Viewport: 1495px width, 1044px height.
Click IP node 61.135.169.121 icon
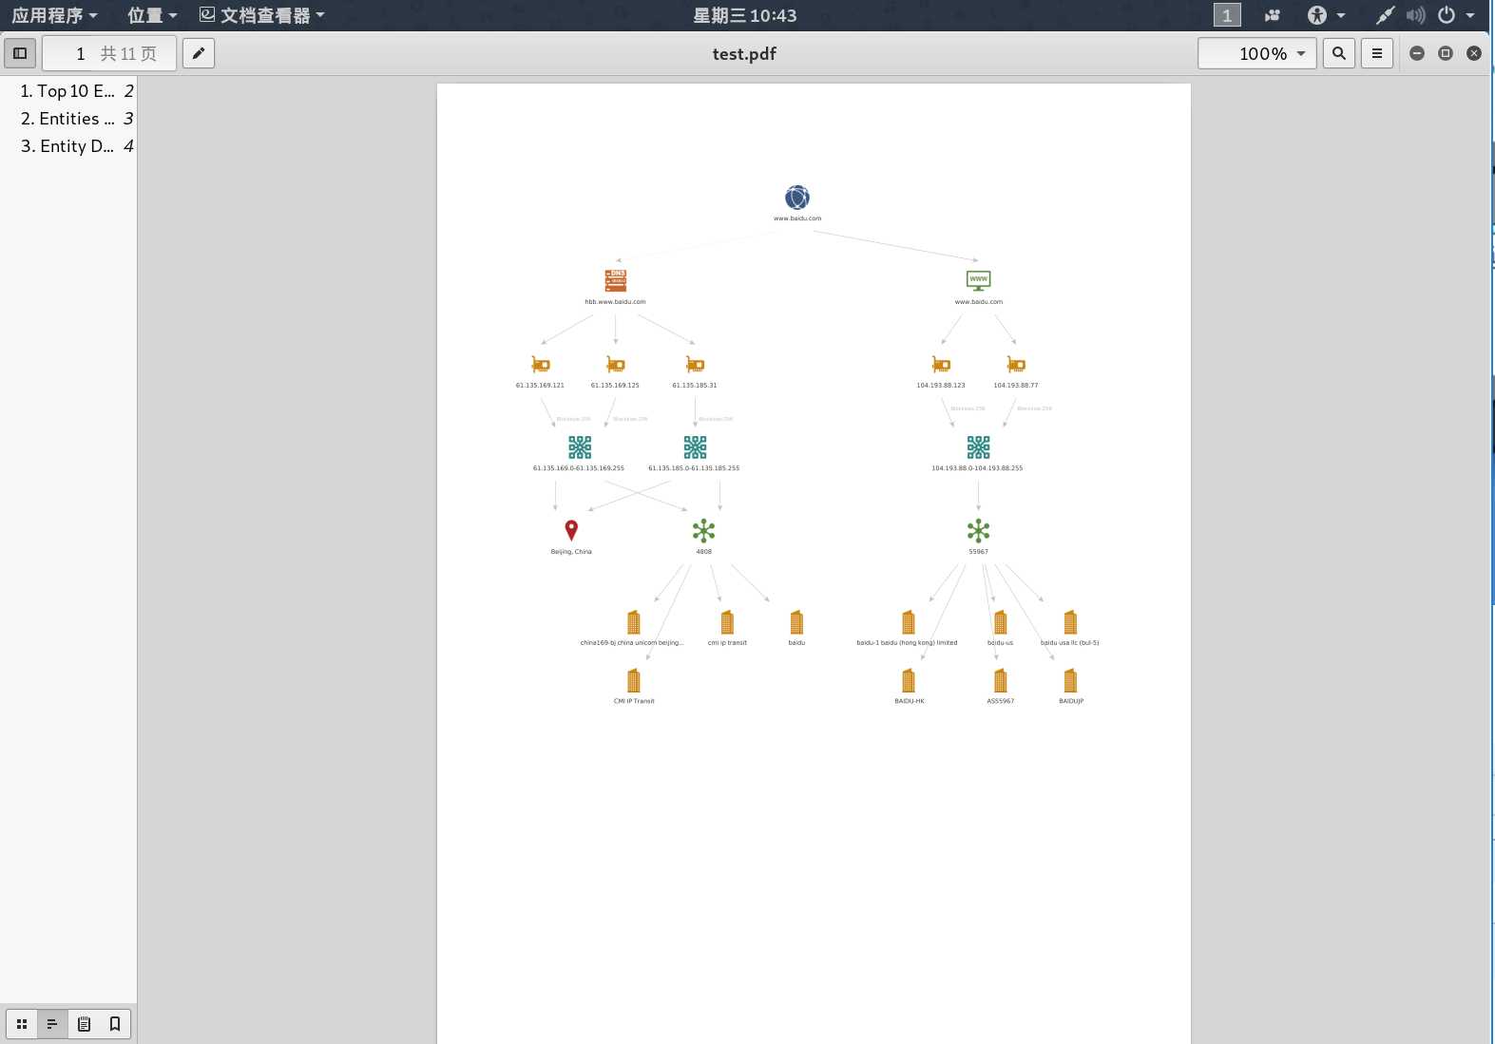click(x=541, y=365)
